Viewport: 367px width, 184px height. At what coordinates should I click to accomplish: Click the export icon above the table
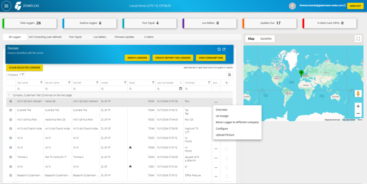[229, 74]
